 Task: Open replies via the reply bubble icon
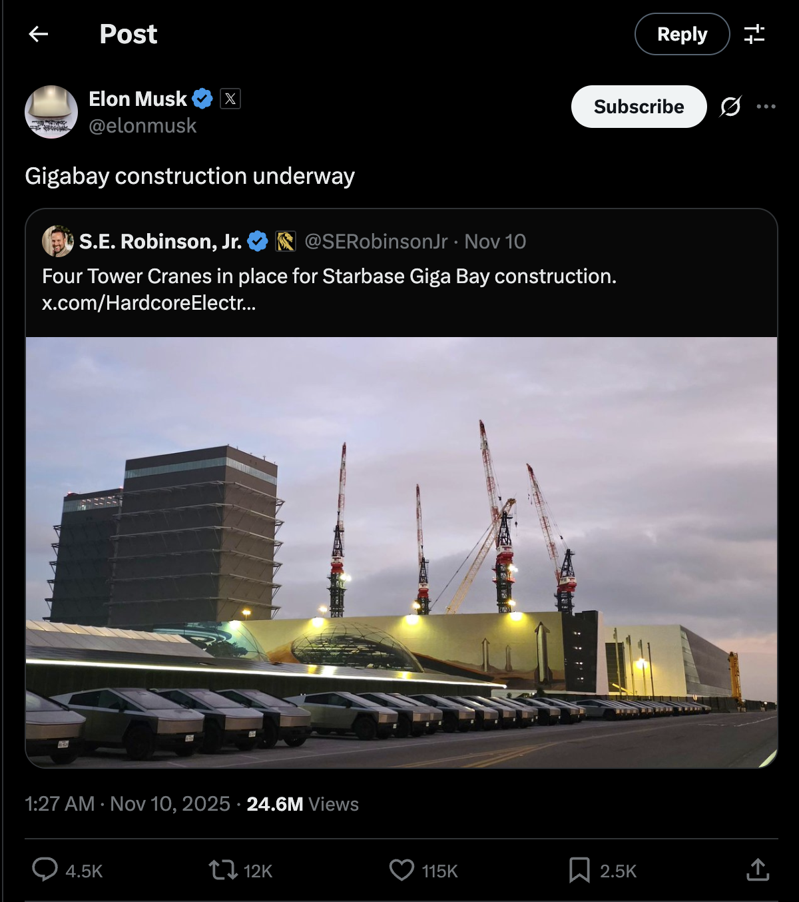click(x=45, y=869)
